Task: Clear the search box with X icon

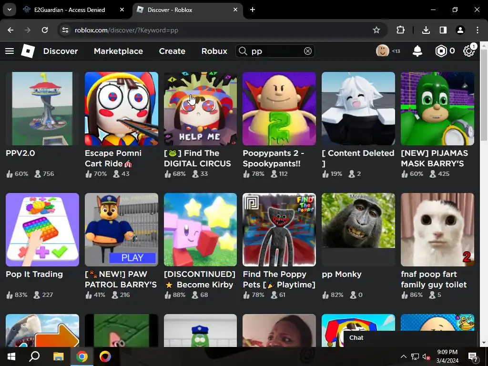Action: [307, 51]
